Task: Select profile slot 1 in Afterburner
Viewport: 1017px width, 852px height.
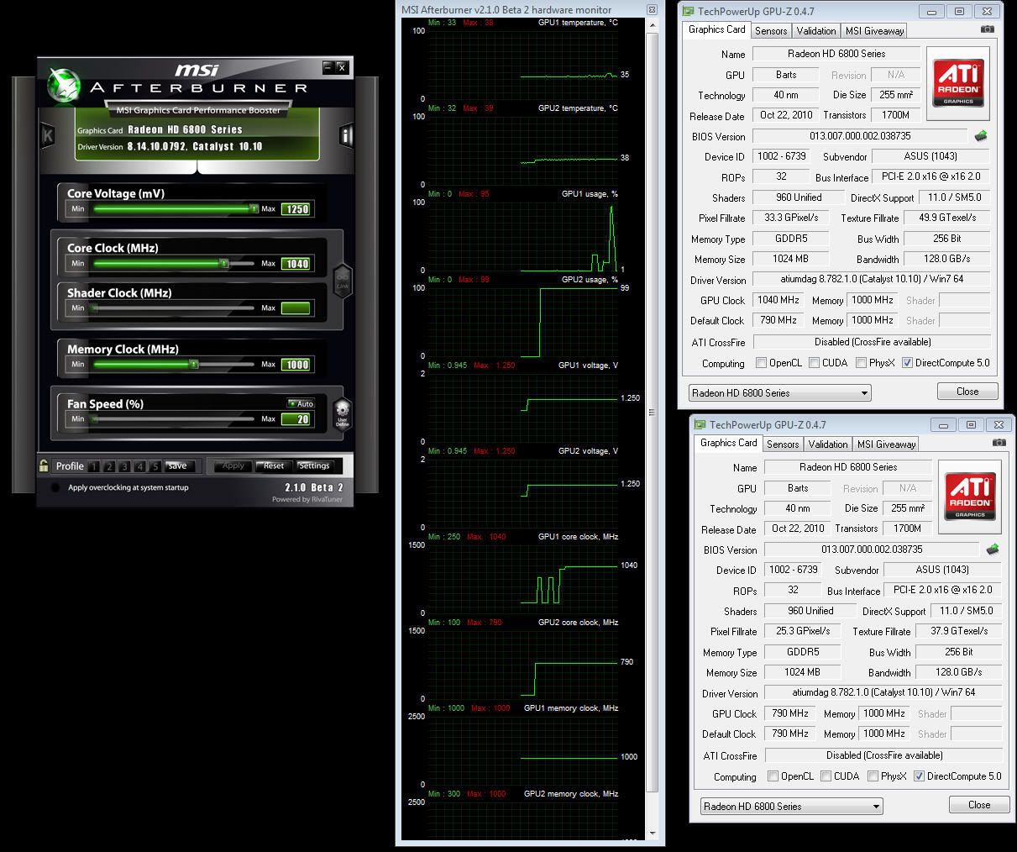Action: coord(94,466)
